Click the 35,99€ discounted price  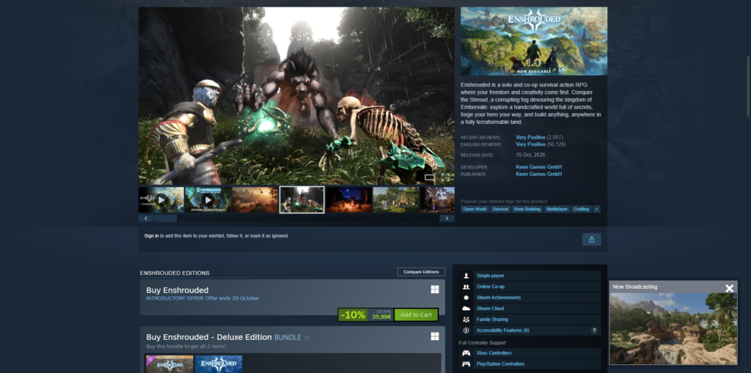click(x=381, y=317)
